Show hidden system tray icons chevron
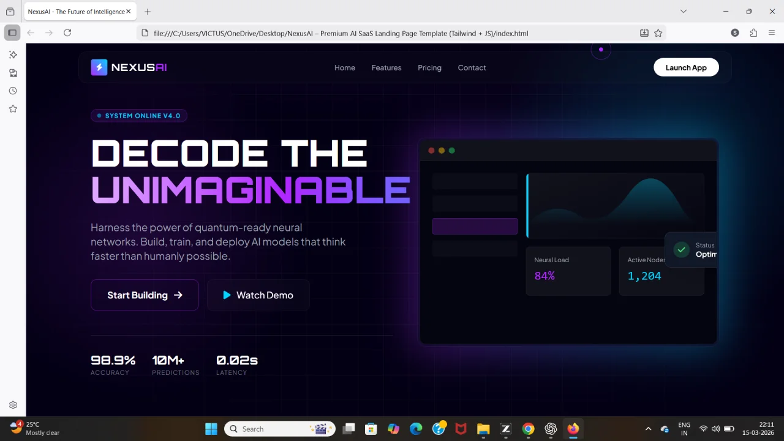The height and width of the screenshot is (441, 784). pos(648,429)
